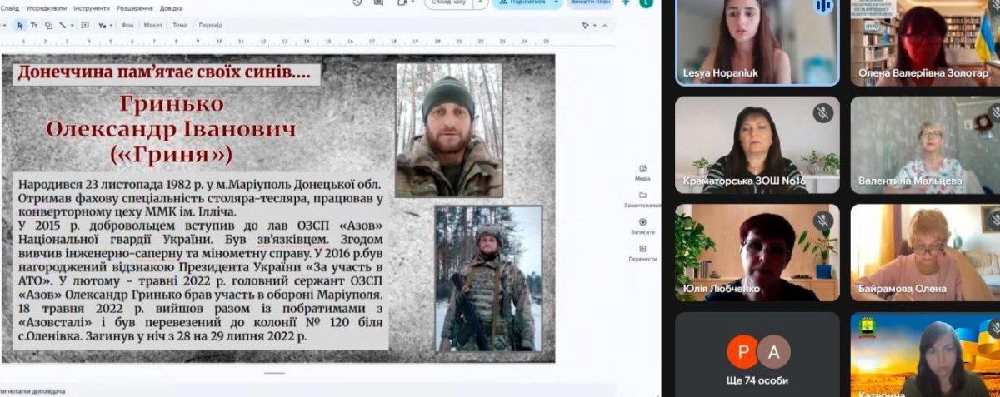Click the muted mic on Краматорська ЗОШ tile
This screenshot has width=1000, height=397.
pyautogui.click(x=823, y=112)
